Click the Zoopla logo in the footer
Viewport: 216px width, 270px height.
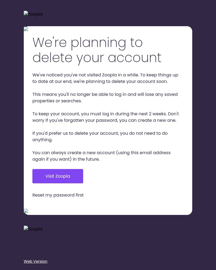coord(33,229)
